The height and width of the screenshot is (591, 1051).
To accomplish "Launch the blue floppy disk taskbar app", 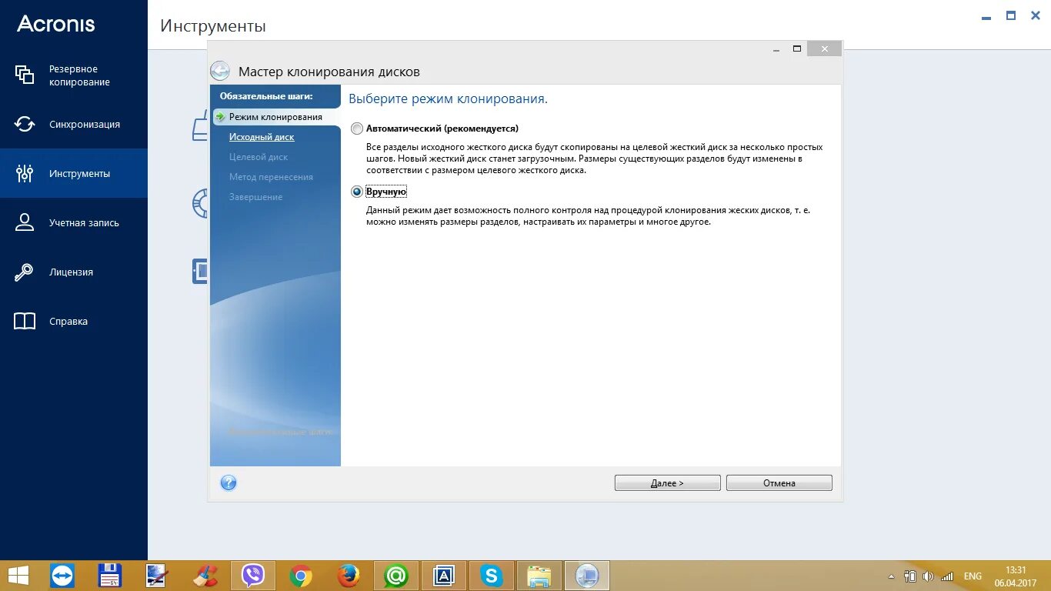I will [110, 576].
